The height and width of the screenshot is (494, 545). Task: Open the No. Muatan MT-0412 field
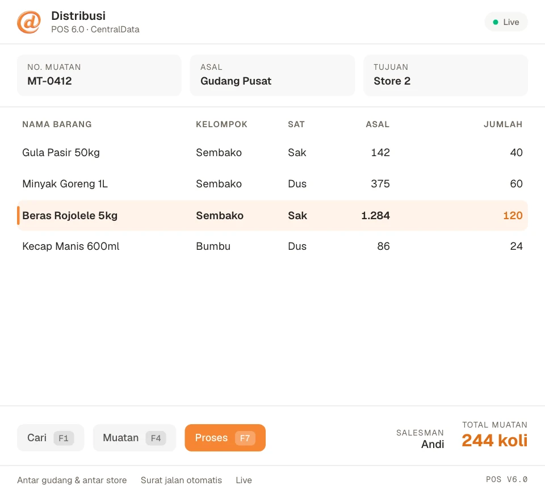click(x=99, y=75)
